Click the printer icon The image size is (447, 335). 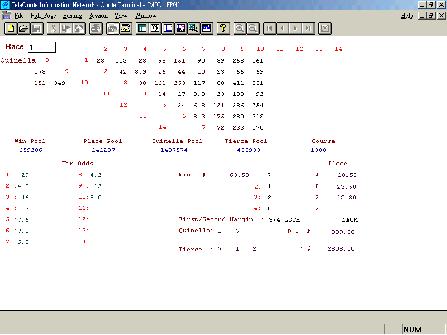click(x=96, y=28)
